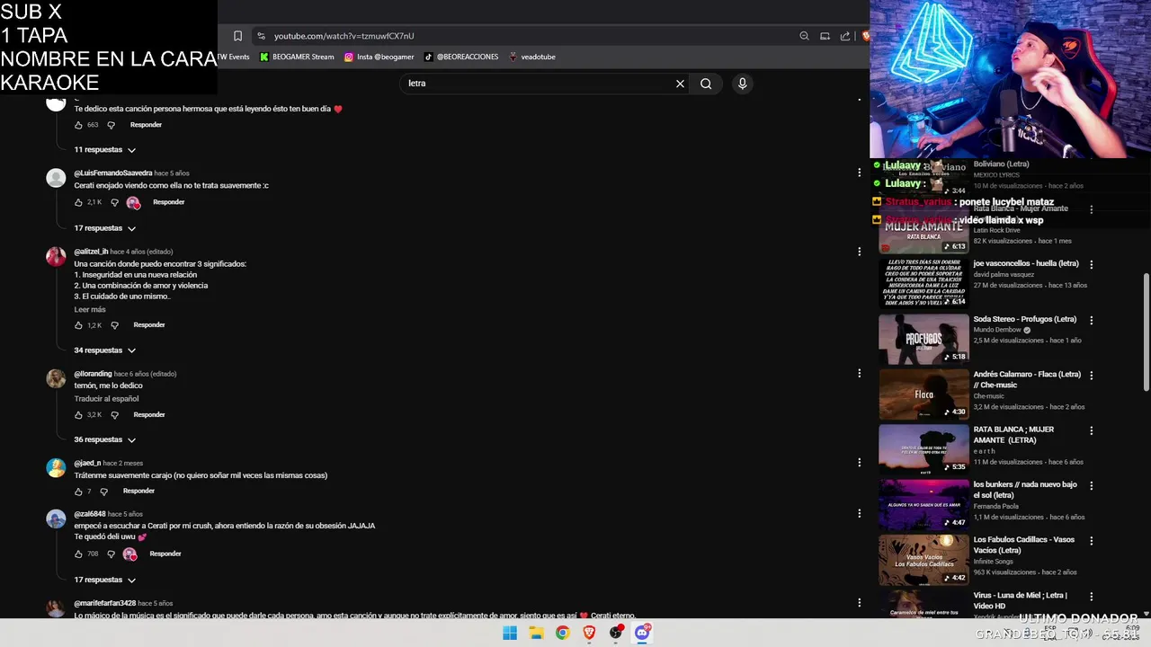
Task: Open the options menu for zal6848's comment
Action: click(860, 514)
